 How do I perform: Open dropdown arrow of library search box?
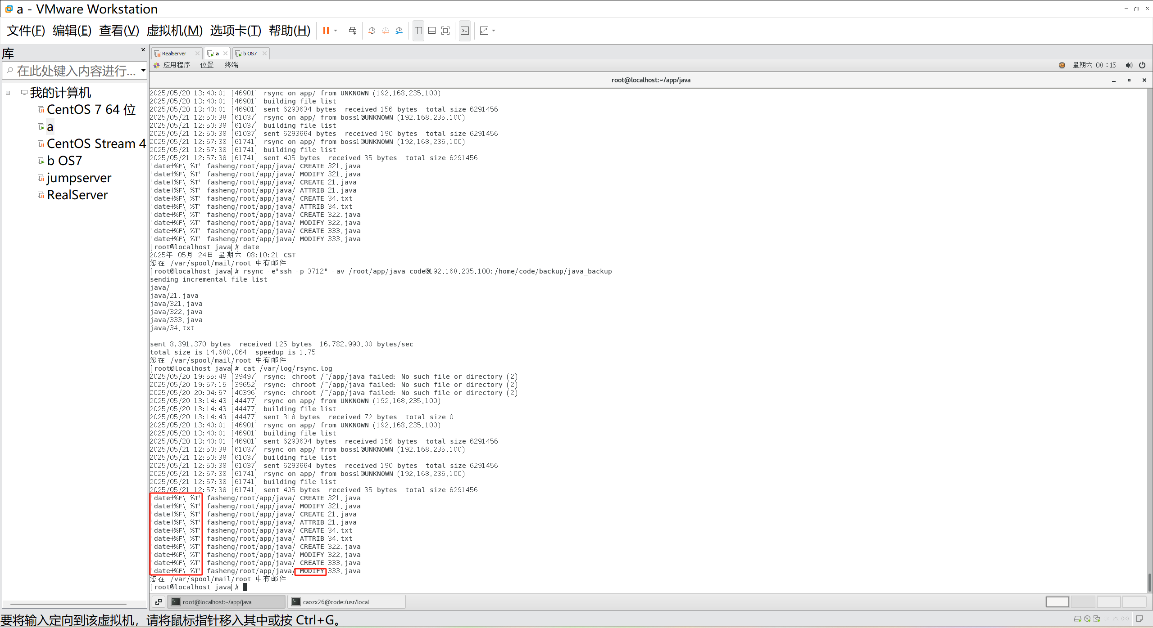[x=143, y=71]
